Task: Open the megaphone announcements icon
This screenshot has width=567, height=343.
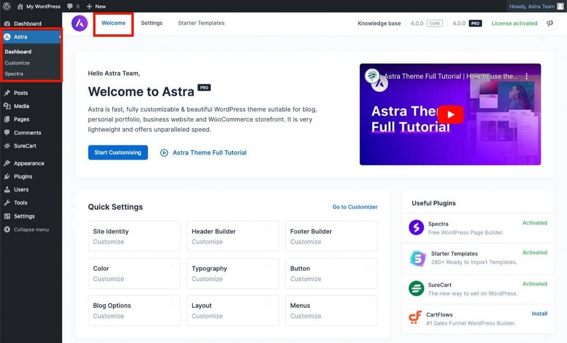Action: [549, 23]
